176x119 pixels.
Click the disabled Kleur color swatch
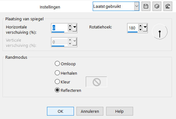pyautogui.click(x=96, y=82)
